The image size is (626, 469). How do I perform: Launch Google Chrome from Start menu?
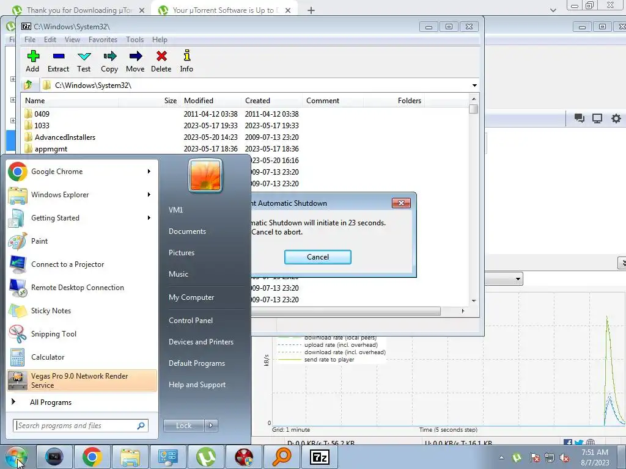tap(83, 172)
